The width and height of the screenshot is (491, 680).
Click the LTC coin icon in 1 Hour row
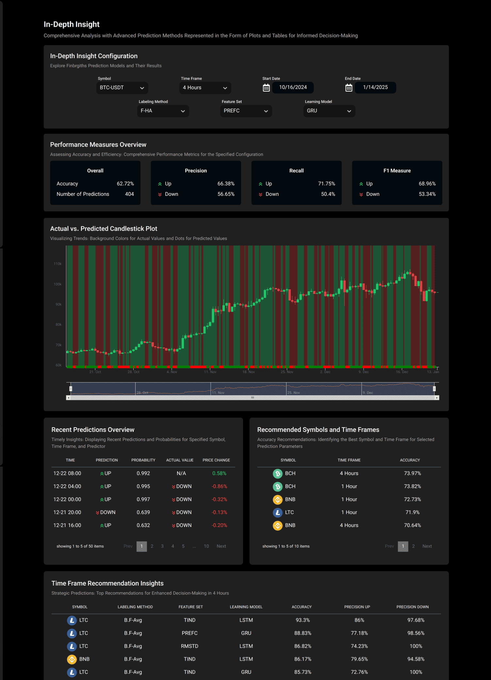277,512
